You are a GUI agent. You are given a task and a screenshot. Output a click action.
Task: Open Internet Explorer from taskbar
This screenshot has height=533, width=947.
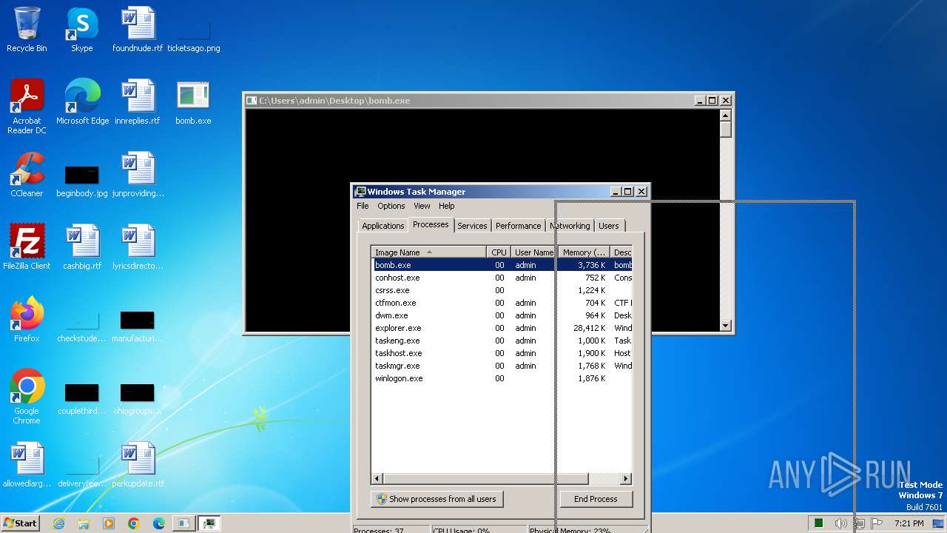[58, 523]
